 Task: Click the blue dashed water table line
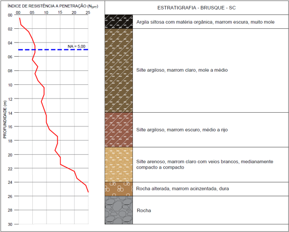click(53, 50)
